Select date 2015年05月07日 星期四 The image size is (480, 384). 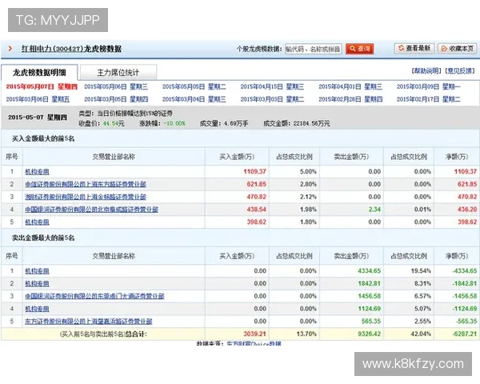[x=42, y=86]
